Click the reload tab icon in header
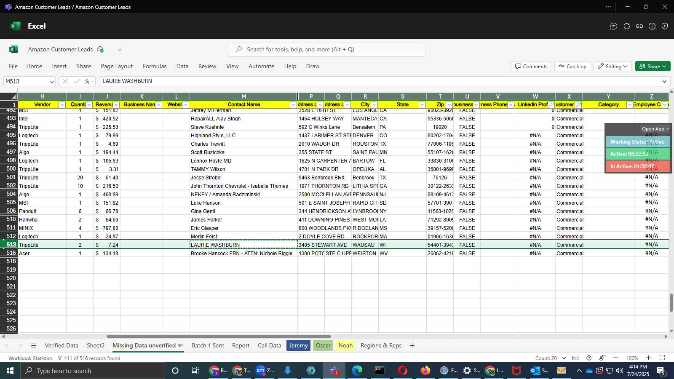Viewport: 674px width, 379px height. pos(627,26)
